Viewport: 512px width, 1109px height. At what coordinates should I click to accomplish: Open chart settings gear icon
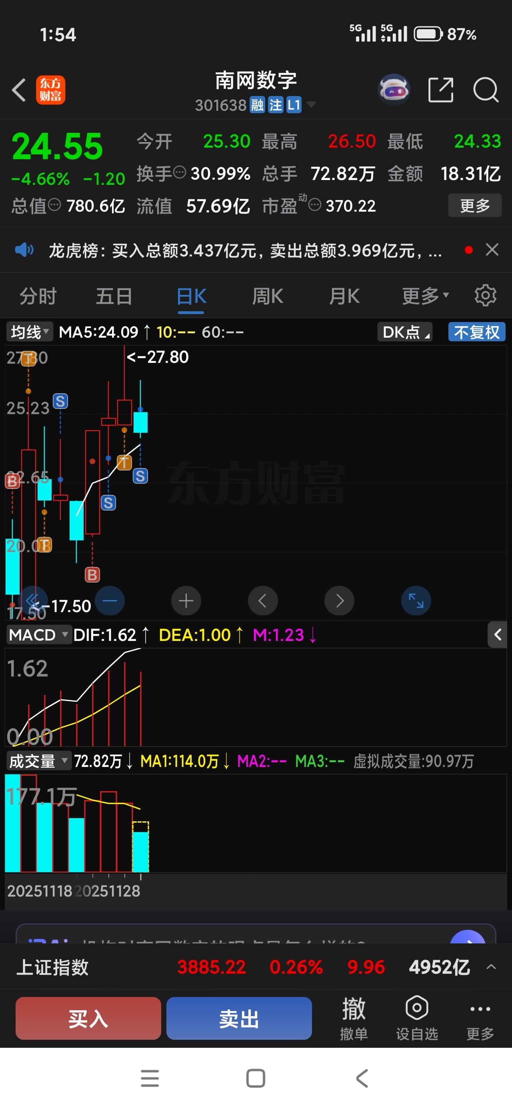pyautogui.click(x=485, y=296)
